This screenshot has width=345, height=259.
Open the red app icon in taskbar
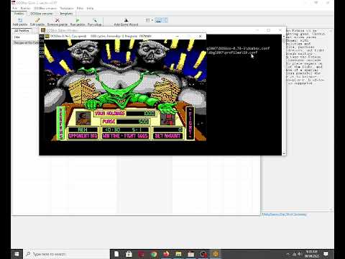click(142, 254)
